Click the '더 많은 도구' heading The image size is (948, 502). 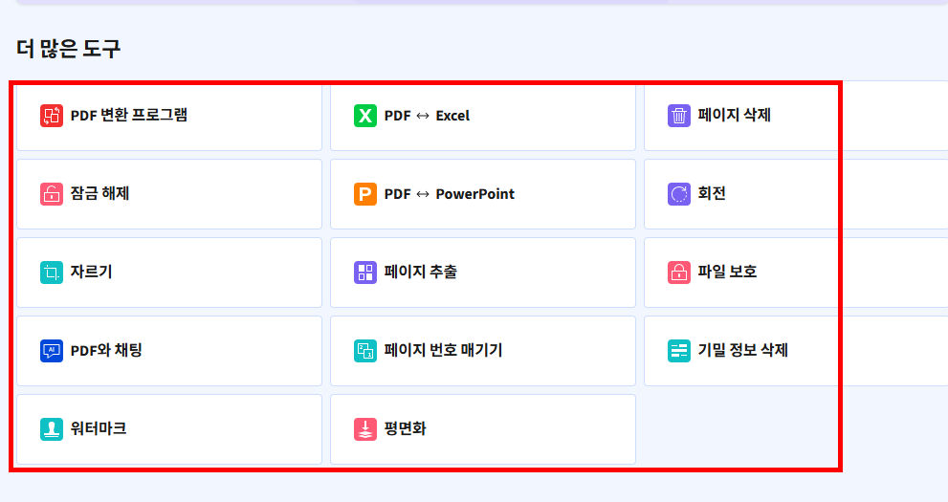(68, 49)
